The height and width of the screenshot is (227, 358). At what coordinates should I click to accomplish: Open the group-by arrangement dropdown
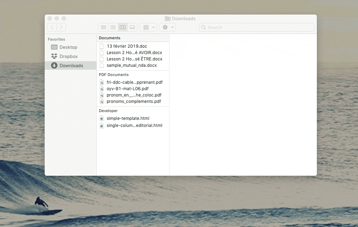[148, 27]
